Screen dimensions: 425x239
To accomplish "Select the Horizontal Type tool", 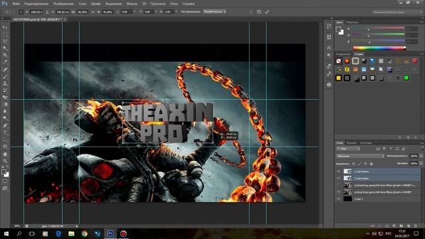I will 5,133.
